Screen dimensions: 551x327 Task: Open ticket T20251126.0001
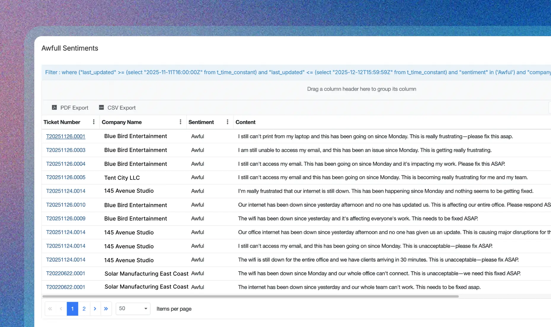tap(66, 136)
